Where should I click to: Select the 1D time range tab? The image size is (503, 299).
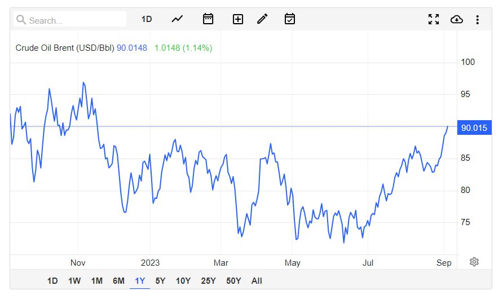click(52, 281)
